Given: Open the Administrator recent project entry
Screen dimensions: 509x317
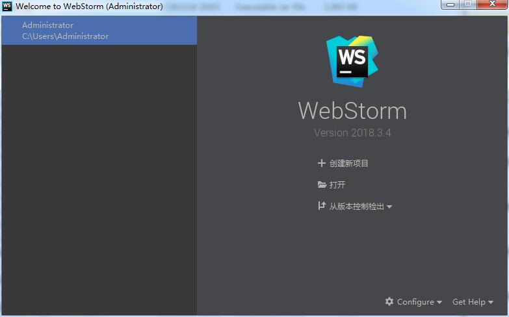Looking at the screenshot, I should coord(99,31).
